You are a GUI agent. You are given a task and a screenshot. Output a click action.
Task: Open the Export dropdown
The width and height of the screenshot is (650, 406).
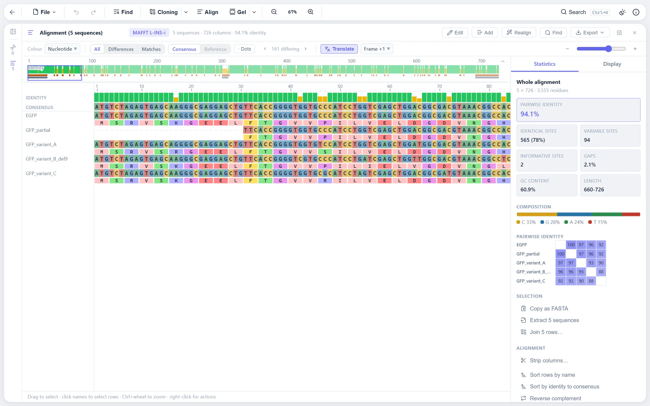pyautogui.click(x=590, y=33)
